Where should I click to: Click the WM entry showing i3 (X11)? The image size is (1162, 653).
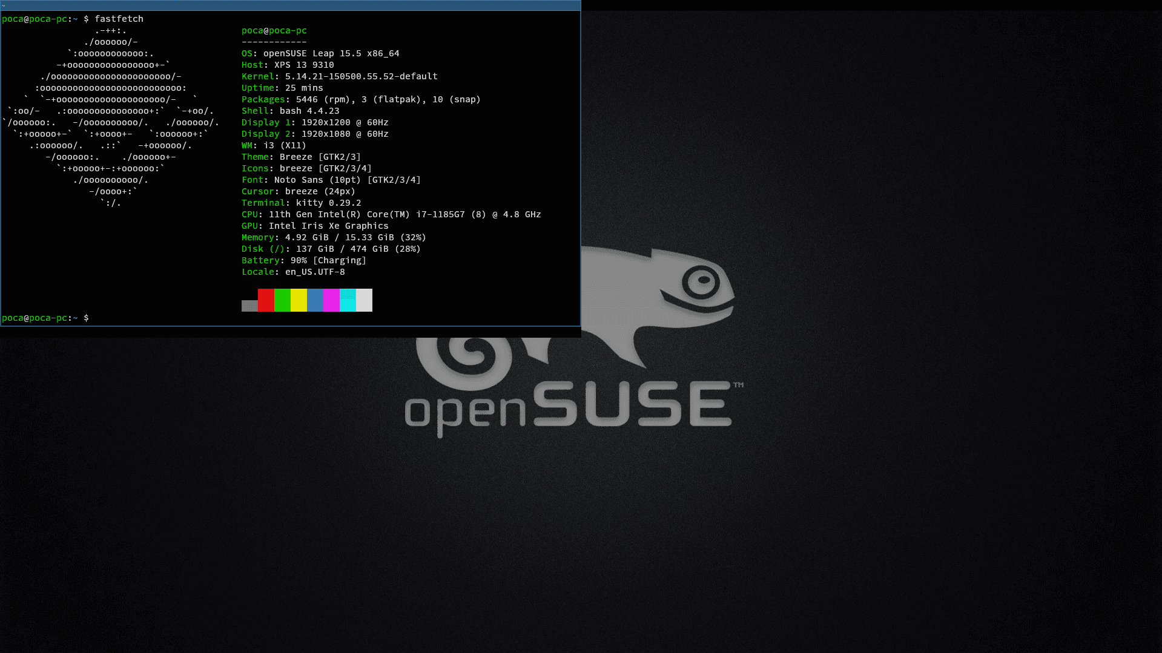(x=272, y=145)
